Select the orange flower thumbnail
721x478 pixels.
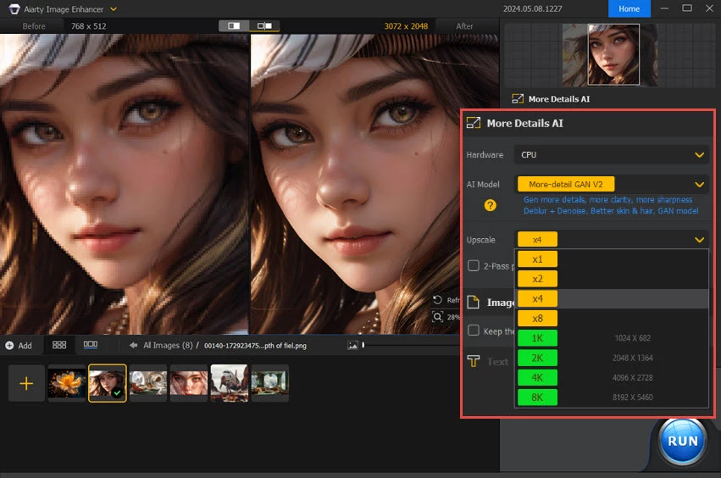(x=67, y=383)
